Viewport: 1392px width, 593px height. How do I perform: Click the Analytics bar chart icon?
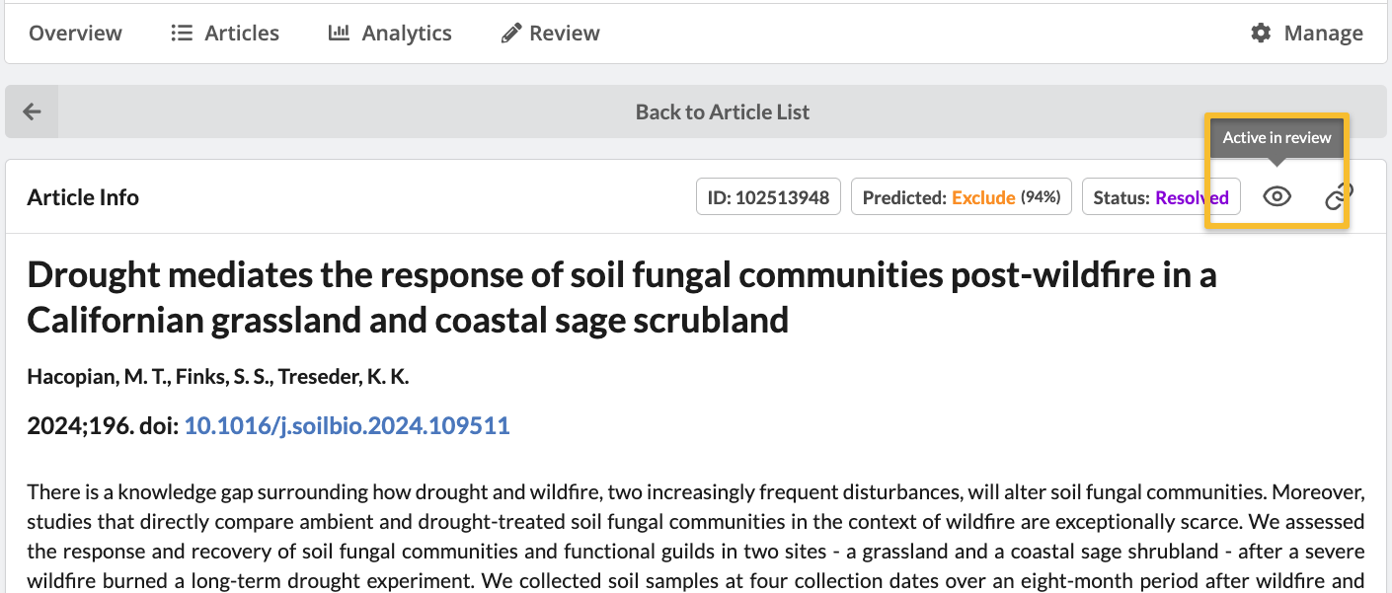pos(339,34)
